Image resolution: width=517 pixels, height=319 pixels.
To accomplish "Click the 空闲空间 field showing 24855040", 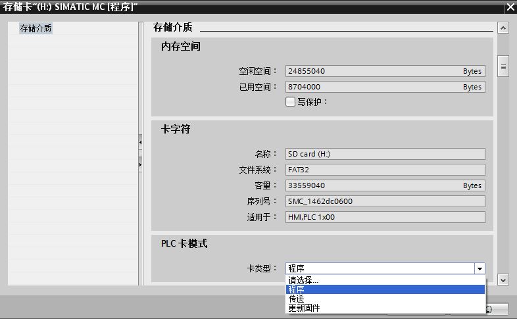I will pyautogui.click(x=385, y=71).
